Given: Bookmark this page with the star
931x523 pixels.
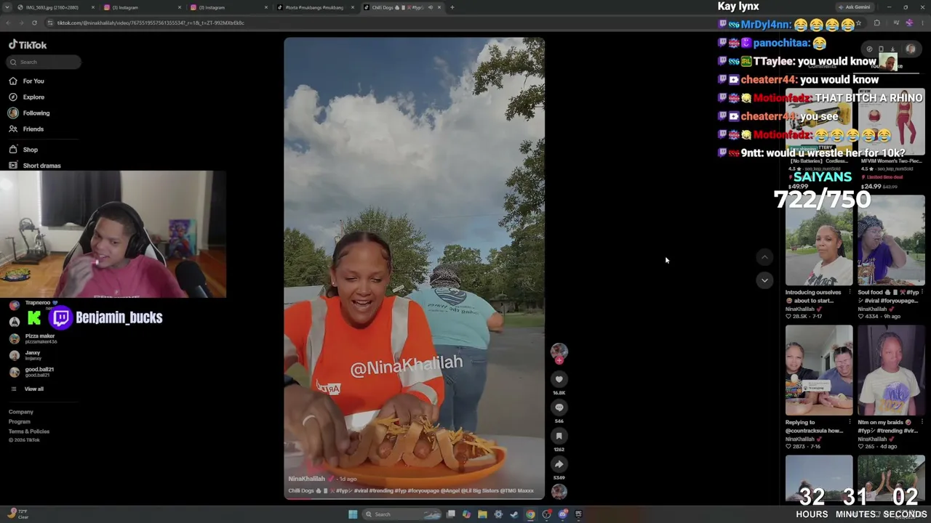Looking at the screenshot, I should click(858, 23).
